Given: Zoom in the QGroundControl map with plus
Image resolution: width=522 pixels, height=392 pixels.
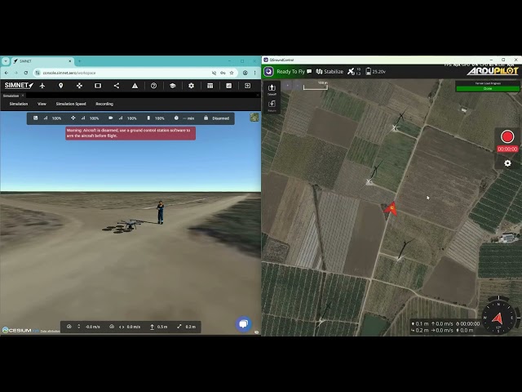Looking at the screenshot, I should coord(288,85).
